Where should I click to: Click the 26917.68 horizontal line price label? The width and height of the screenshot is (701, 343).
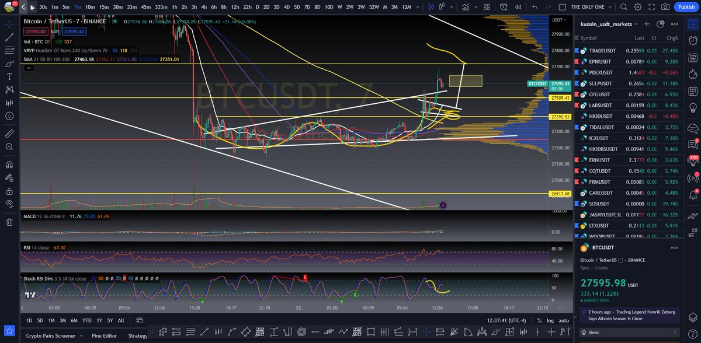pos(560,193)
